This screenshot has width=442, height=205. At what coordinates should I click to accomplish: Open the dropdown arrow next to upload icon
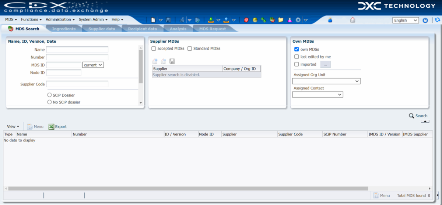coord(234,20)
